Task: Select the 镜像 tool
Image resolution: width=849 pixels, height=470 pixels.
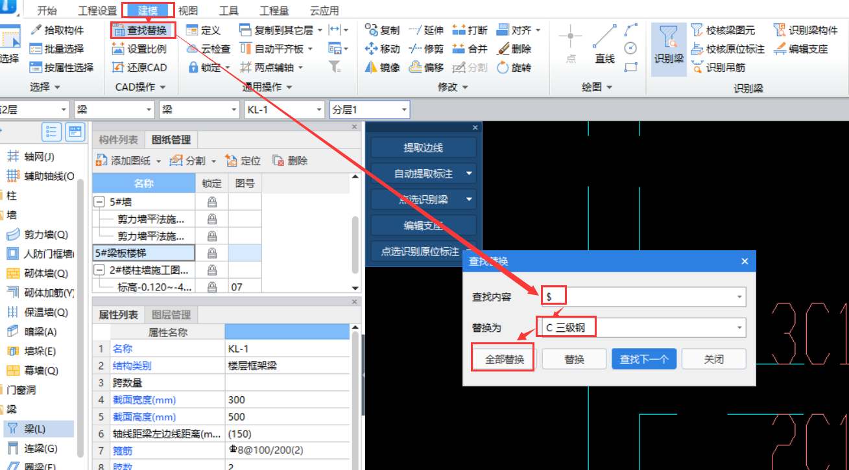Action: coord(383,67)
